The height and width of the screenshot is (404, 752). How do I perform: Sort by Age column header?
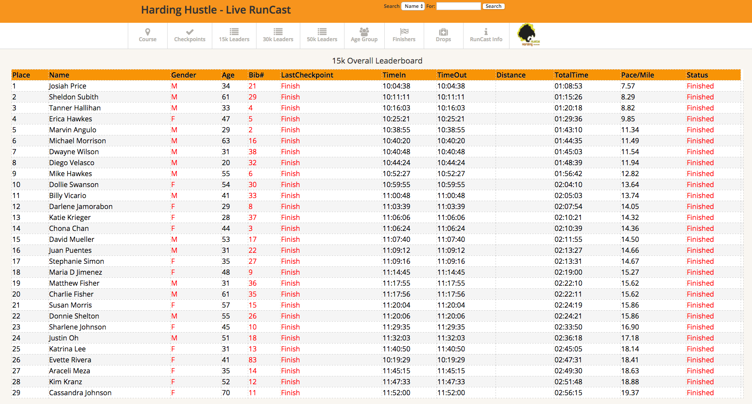coord(228,75)
